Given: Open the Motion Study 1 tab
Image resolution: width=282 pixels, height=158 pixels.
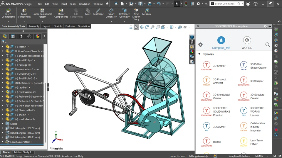Looking at the screenshot, I should click(x=23, y=152).
